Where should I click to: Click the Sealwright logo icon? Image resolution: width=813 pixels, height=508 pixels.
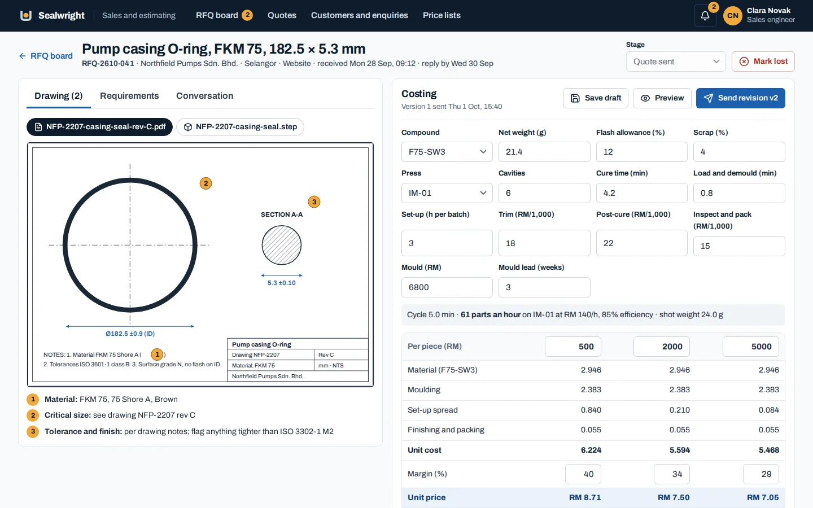tap(26, 15)
